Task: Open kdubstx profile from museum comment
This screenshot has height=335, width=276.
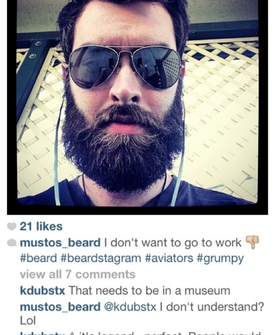Action: 43,291
